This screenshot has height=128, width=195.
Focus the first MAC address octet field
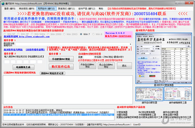point(7,62)
